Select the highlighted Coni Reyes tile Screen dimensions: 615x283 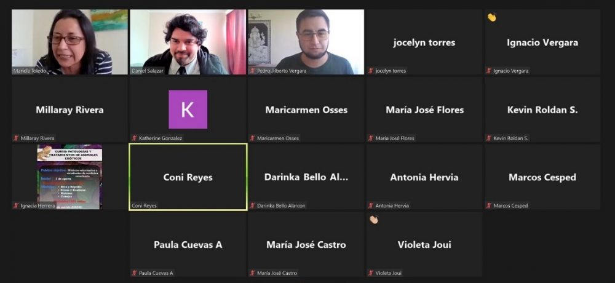pos(188,177)
